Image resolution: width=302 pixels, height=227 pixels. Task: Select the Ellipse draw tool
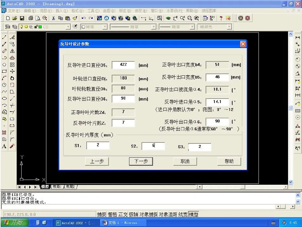click(4, 99)
